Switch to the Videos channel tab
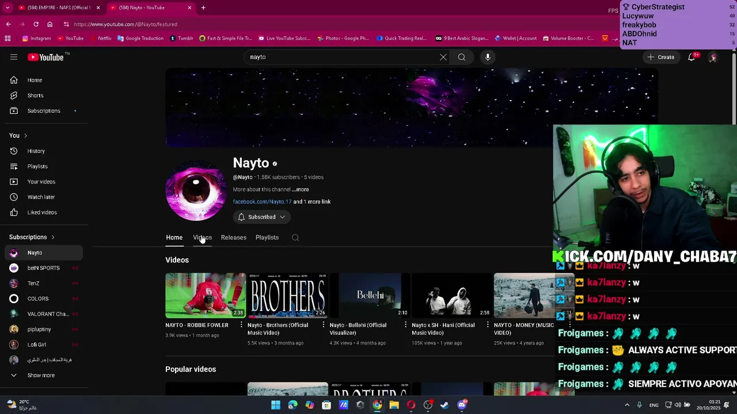 pyautogui.click(x=202, y=237)
